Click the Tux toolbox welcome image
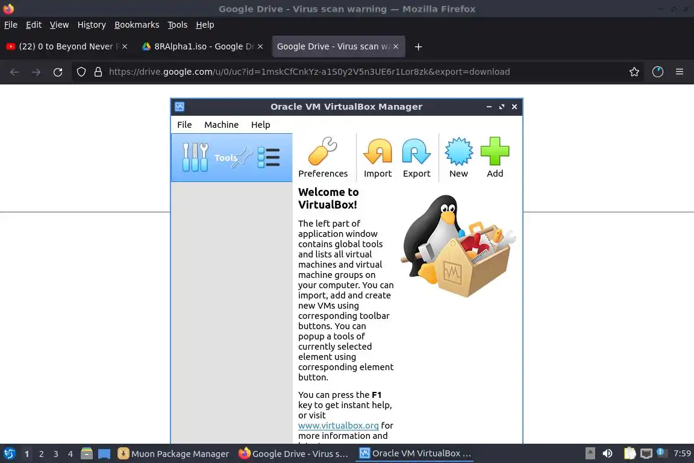This screenshot has height=463, width=694. [458, 246]
